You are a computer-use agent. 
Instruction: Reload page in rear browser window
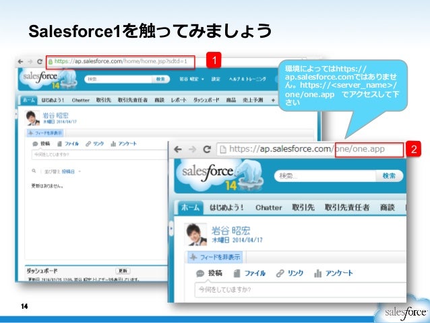coord(40,61)
